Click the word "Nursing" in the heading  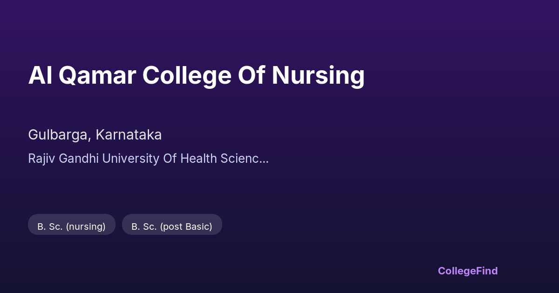pos(318,75)
